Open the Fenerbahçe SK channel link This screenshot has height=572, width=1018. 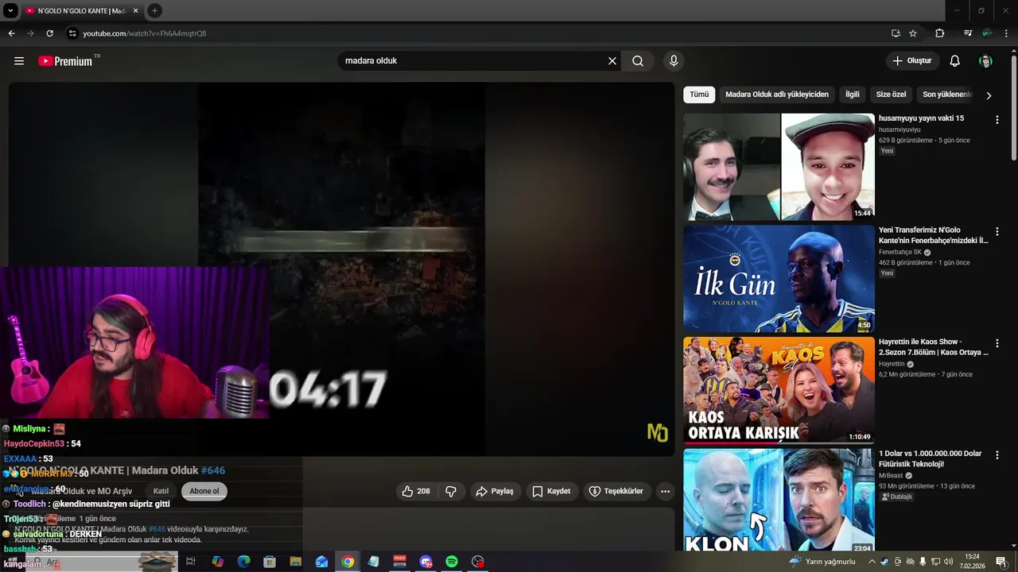click(899, 252)
